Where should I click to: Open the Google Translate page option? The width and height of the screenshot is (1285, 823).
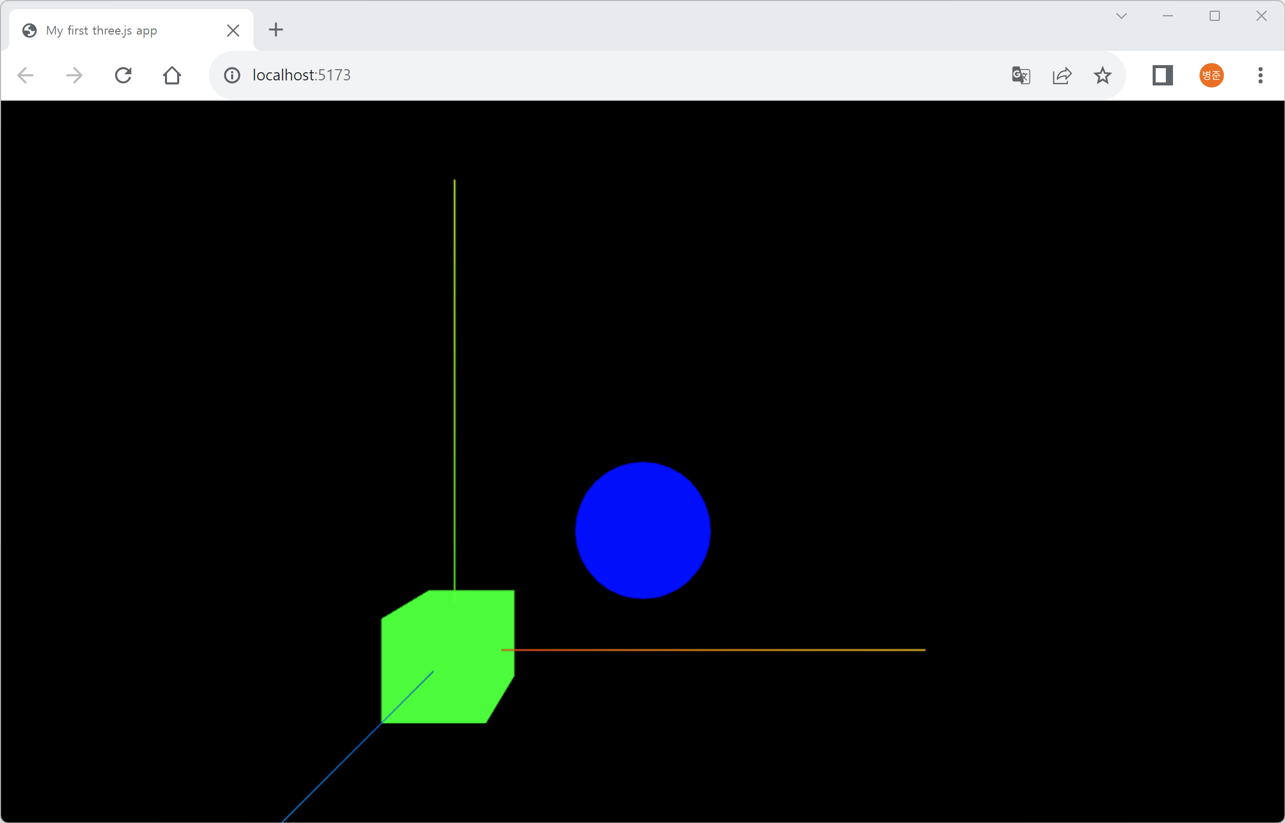(1021, 75)
